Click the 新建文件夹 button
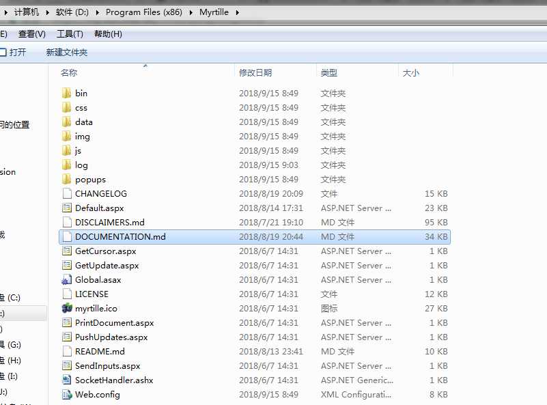This screenshot has height=405, width=547. pos(67,53)
